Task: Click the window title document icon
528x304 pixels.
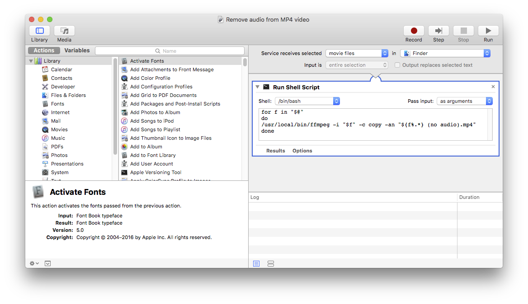Action: pos(221,20)
